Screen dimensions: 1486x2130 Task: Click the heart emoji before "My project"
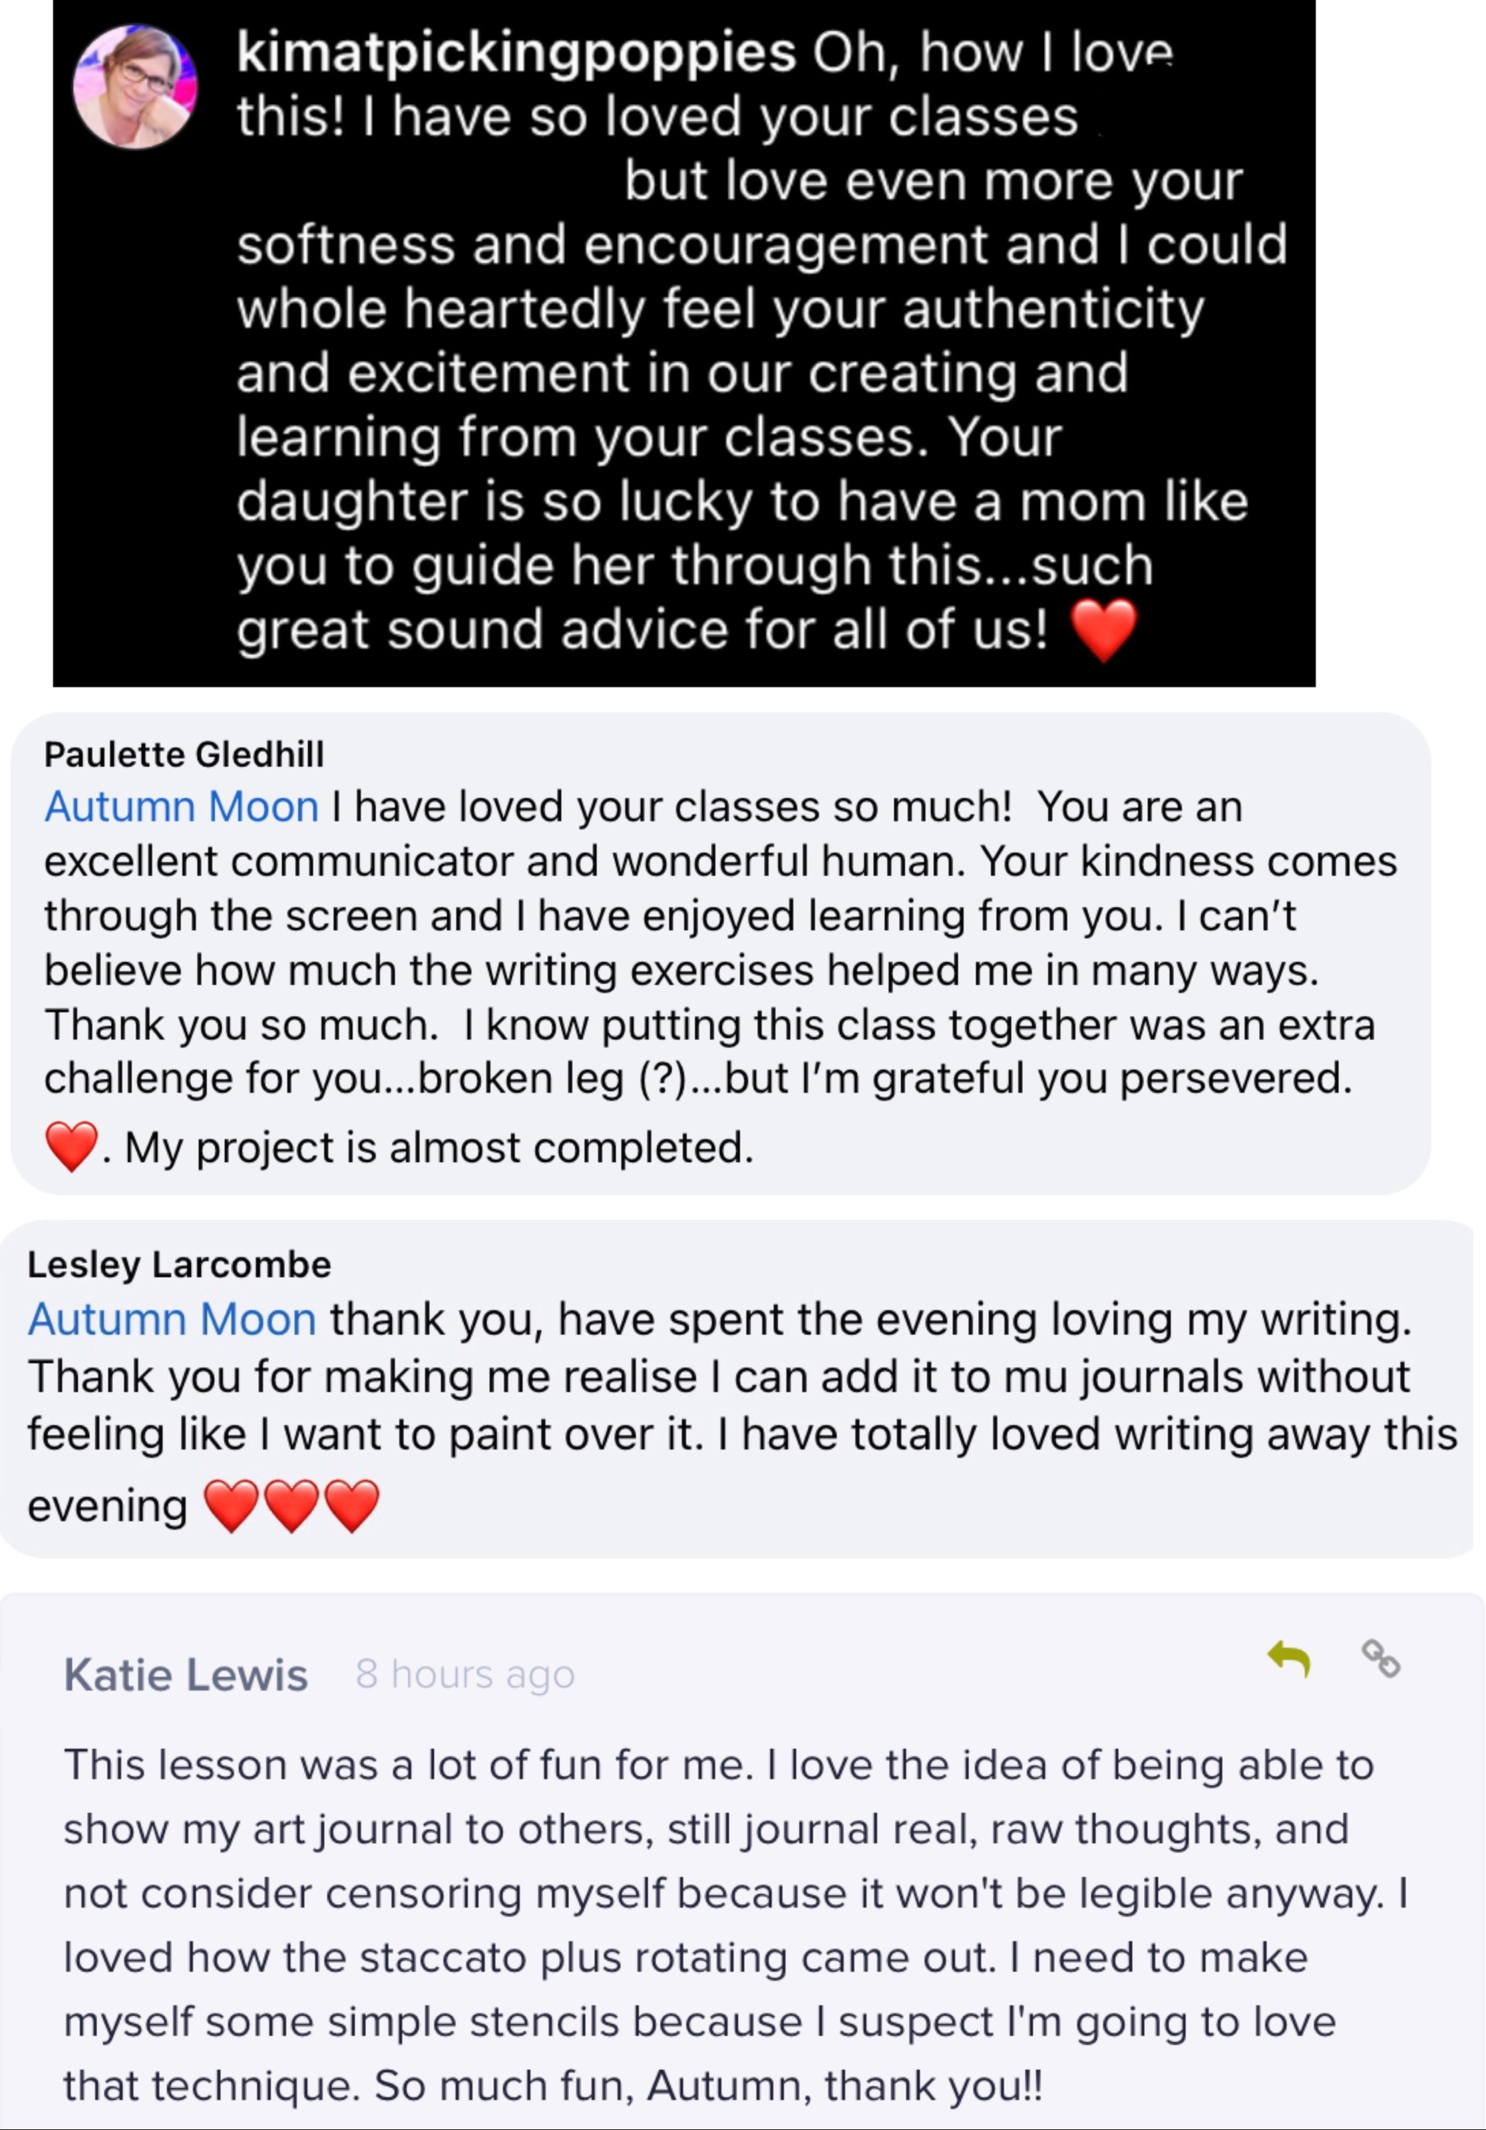(x=71, y=1147)
